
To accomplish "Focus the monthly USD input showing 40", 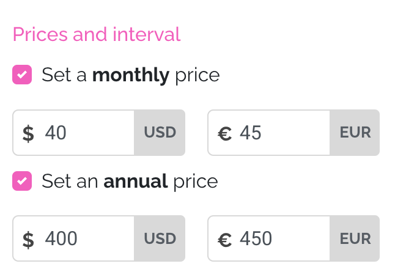I will (x=73, y=133).
